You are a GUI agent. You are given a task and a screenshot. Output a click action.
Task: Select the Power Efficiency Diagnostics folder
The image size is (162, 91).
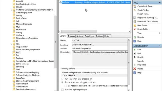tap(28, 50)
